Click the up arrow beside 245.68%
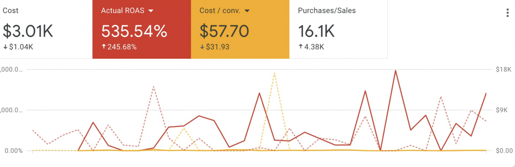515x167 pixels. pyautogui.click(x=103, y=47)
